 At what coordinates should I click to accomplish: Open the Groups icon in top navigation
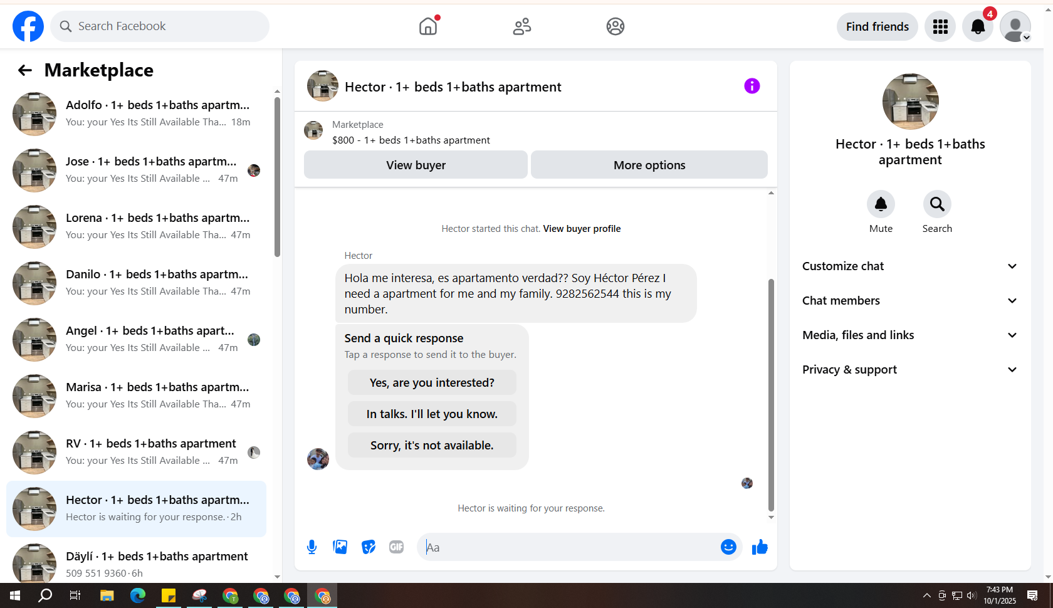(x=616, y=26)
